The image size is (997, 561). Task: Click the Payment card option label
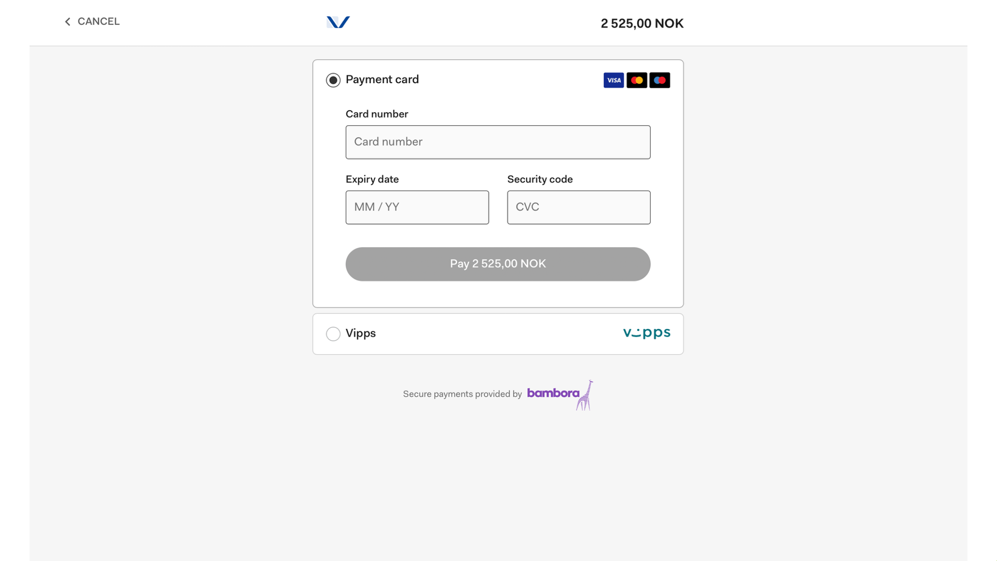pos(382,79)
